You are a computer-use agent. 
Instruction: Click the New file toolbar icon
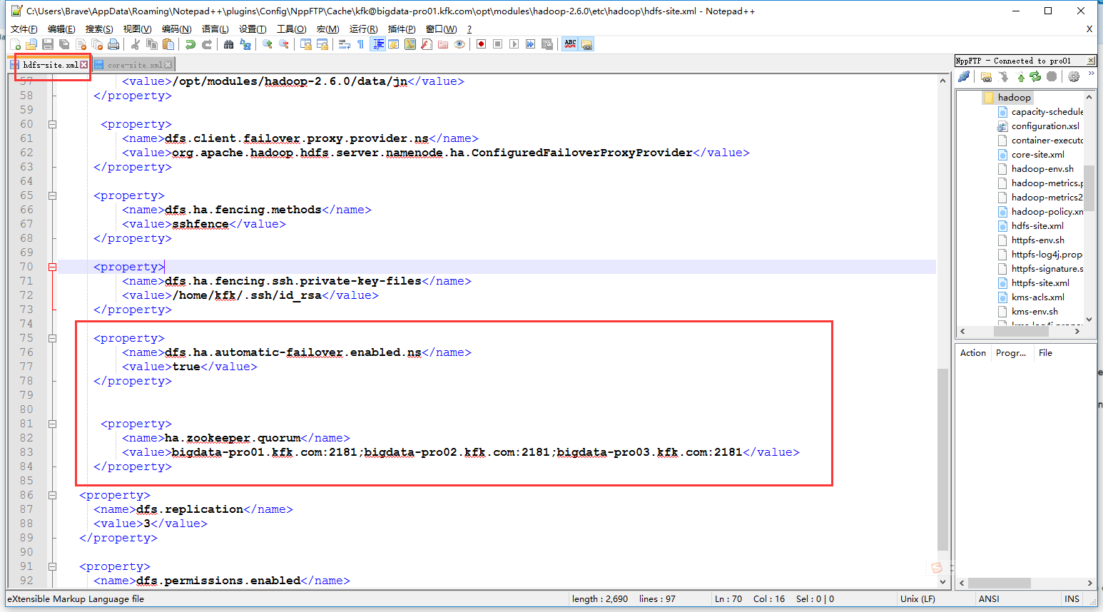pos(15,44)
